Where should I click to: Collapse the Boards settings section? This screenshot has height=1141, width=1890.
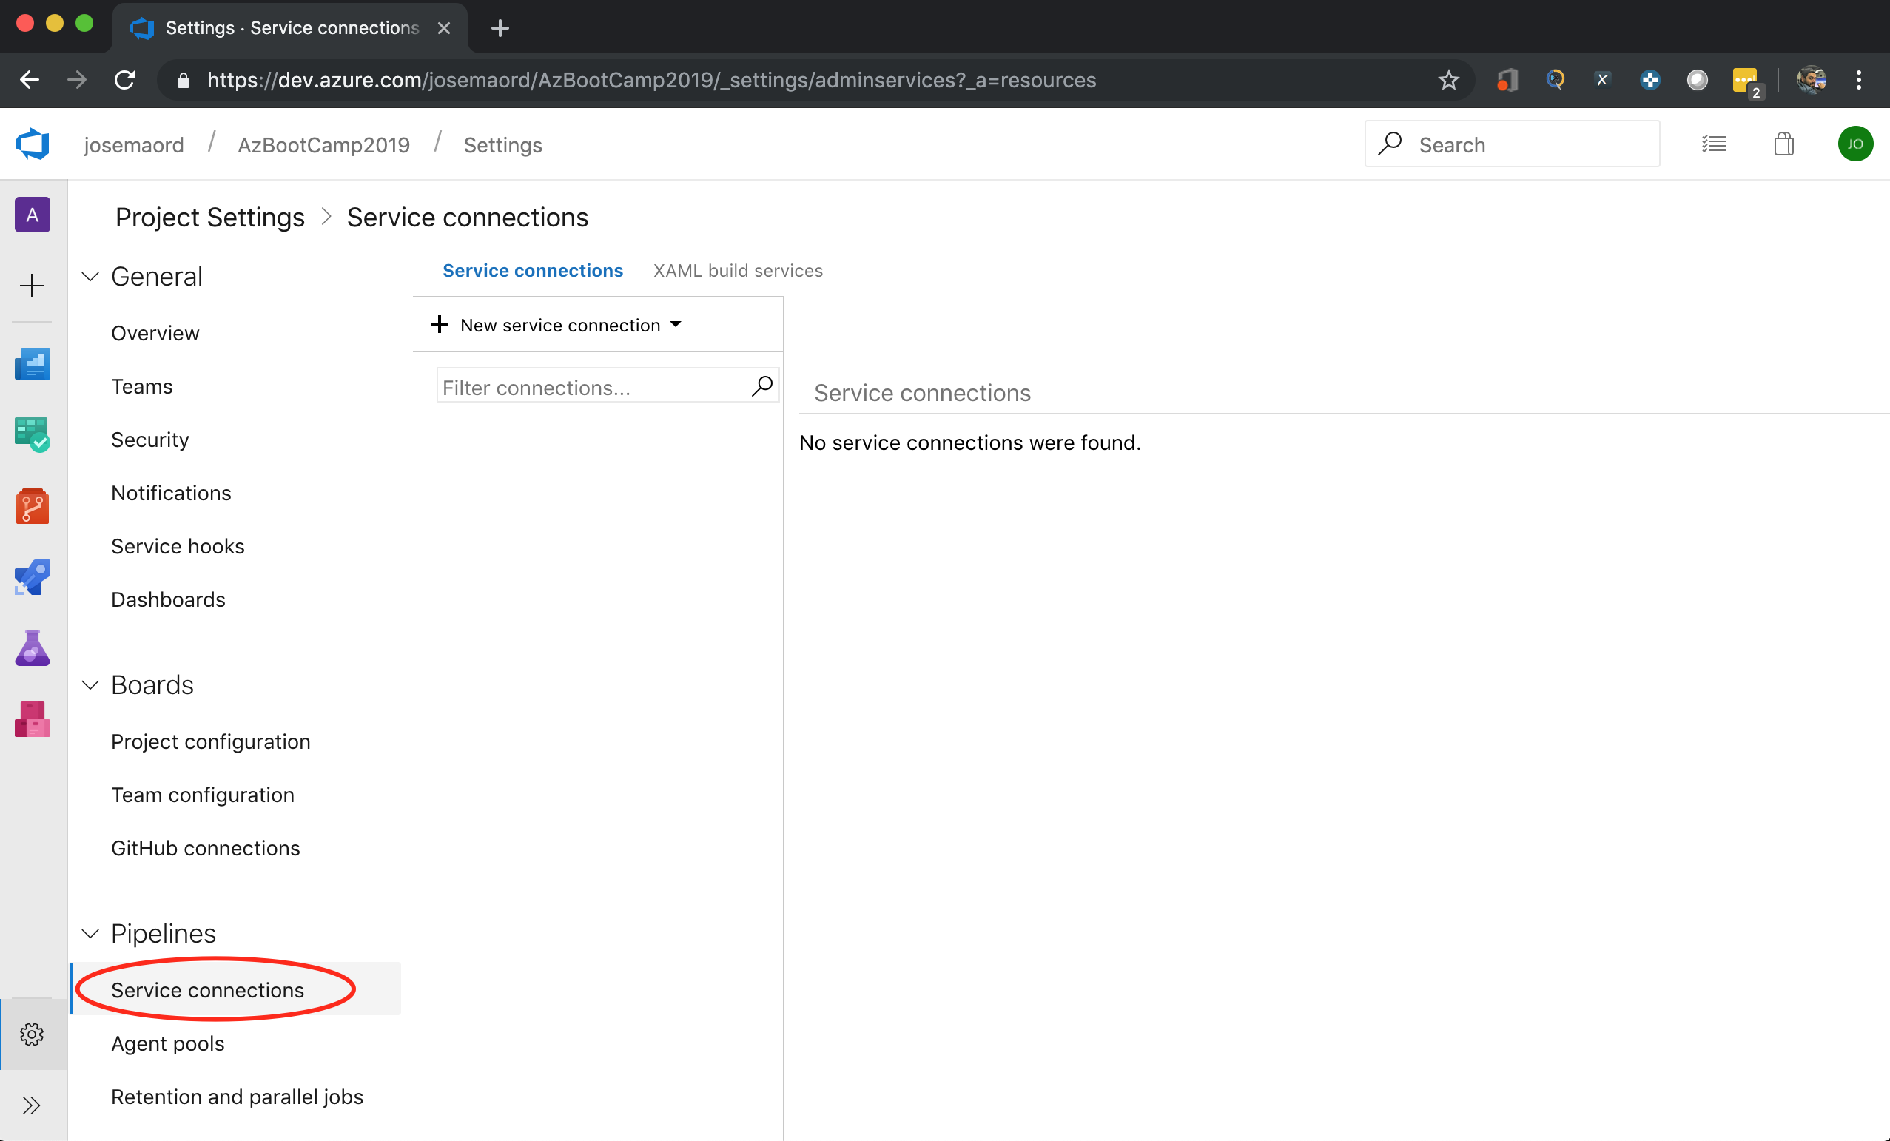coord(90,684)
